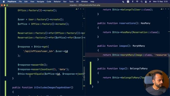This screenshot has height=96, width=170.
Task: Click the right editor warning indicator
Action: (162, 9)
